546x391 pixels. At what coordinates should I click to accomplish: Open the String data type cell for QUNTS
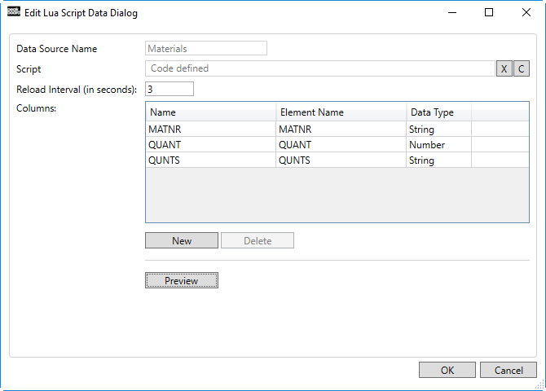coord(438,160)
